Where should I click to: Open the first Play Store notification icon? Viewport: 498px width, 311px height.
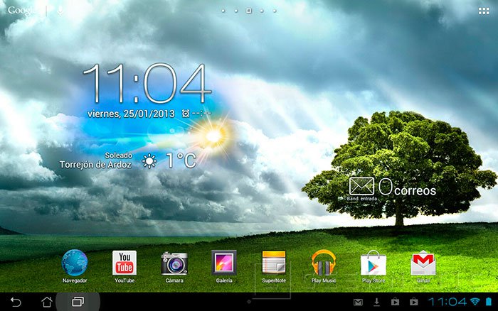tap(395, 302)
